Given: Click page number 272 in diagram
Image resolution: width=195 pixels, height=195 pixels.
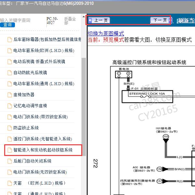Looking at the screenshot, I should click(x=96, y=163).
